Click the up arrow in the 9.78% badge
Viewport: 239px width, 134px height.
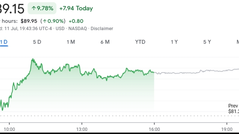coord(33,8)
